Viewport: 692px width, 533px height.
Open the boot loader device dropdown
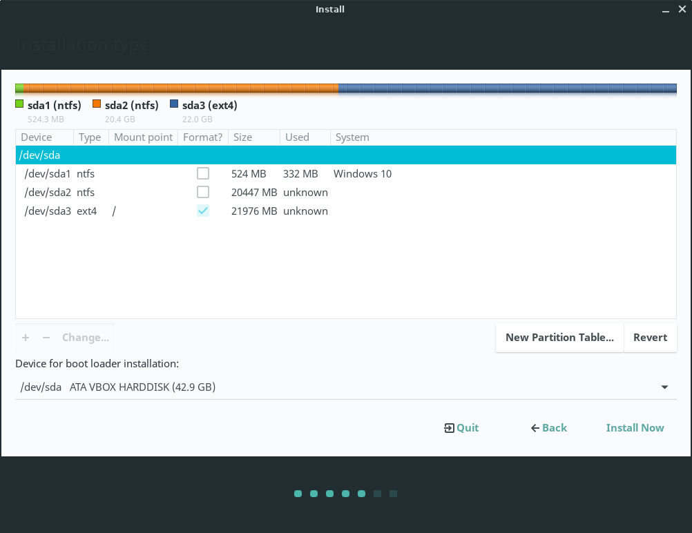[x=345, y=387]
